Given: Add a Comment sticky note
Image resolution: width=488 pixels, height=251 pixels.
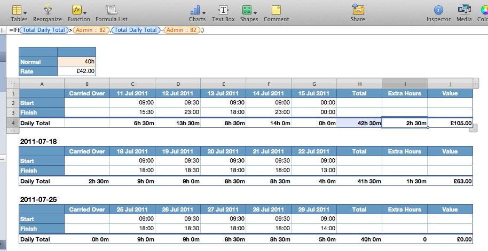Looking at the screenshot, I should pos(276,10).
